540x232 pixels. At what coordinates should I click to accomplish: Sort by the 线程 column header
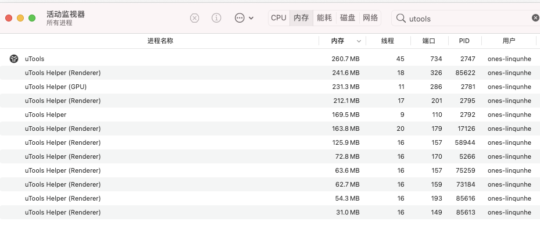tap(388, 41)
